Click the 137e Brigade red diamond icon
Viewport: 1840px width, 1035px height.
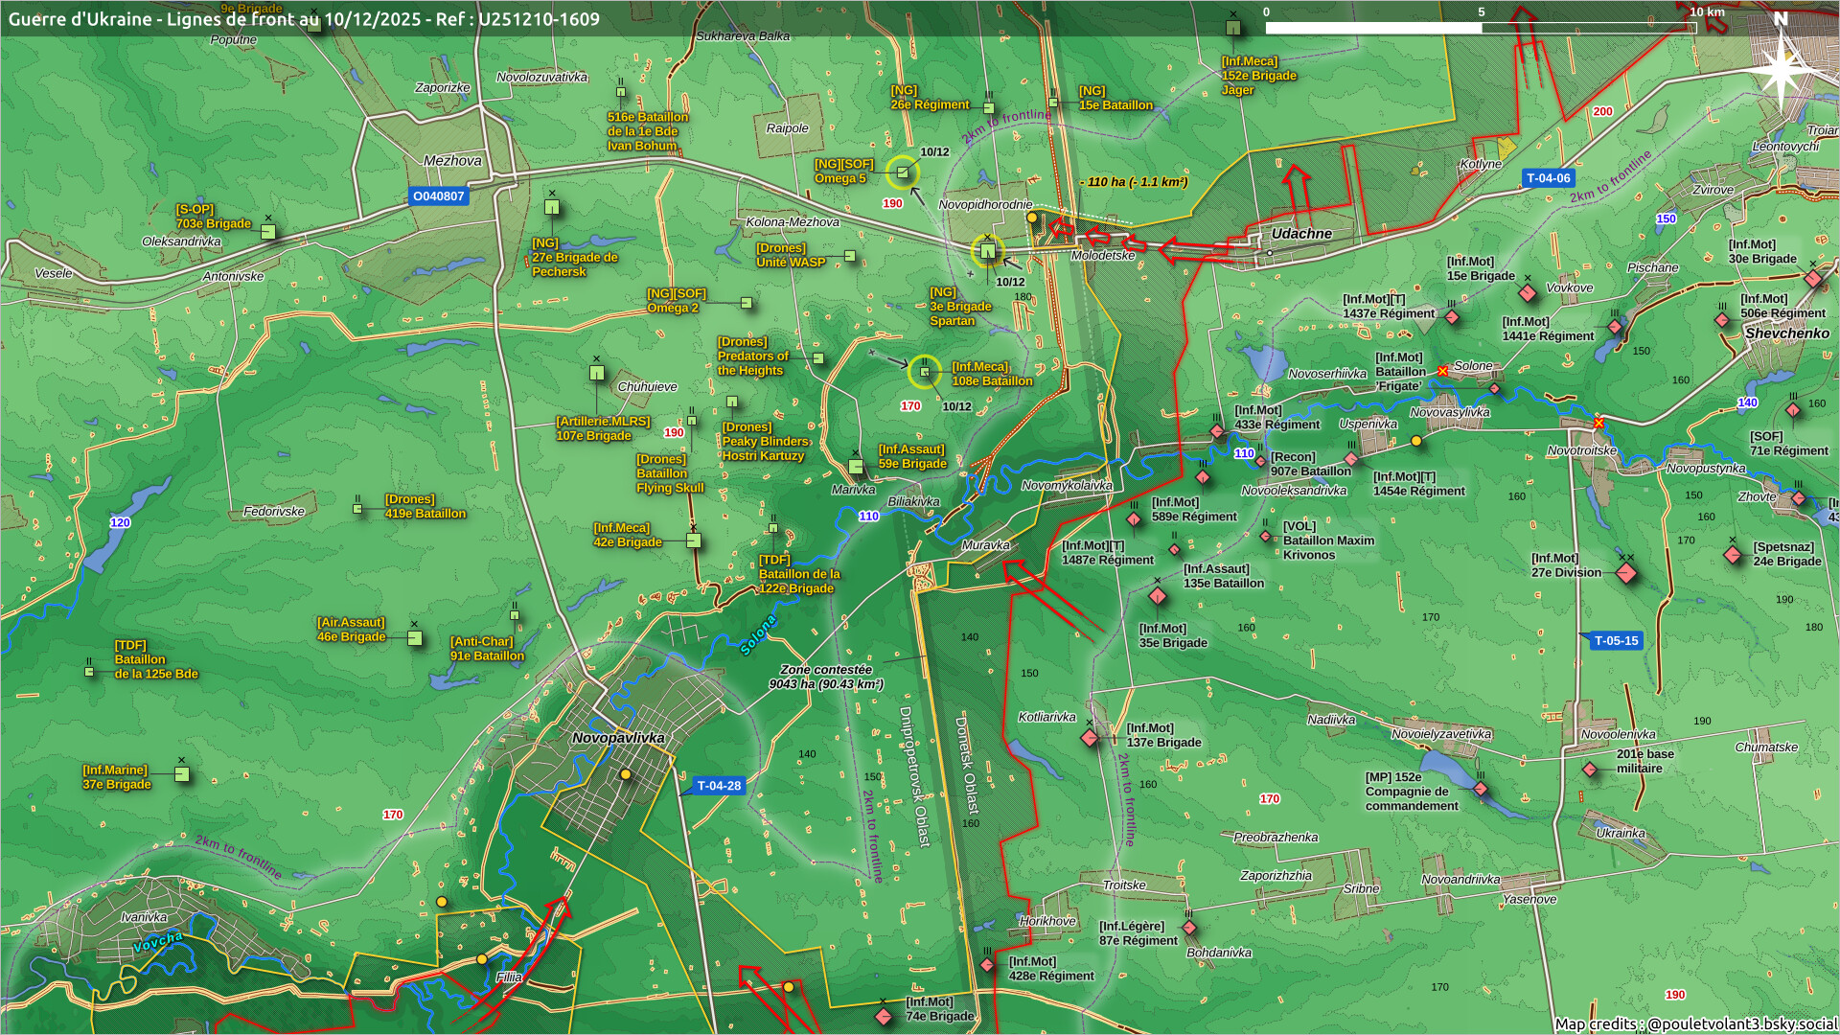tap(1090, 738)
